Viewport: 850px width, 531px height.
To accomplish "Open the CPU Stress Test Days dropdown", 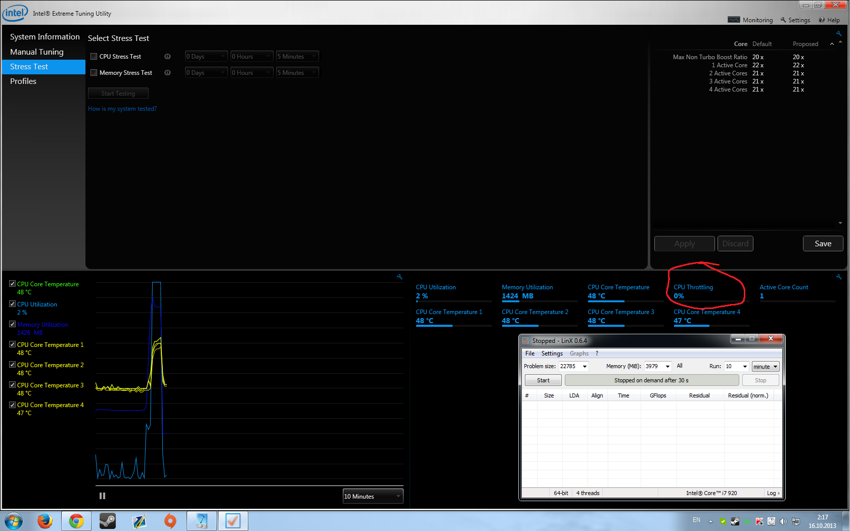I will point(206,56).
